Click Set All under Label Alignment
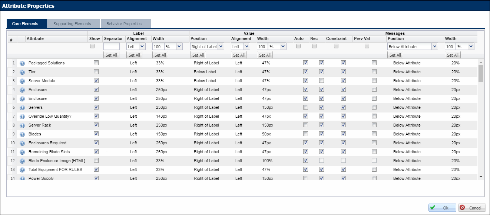This screenshot has width=490, height=215. coord(134,54)
